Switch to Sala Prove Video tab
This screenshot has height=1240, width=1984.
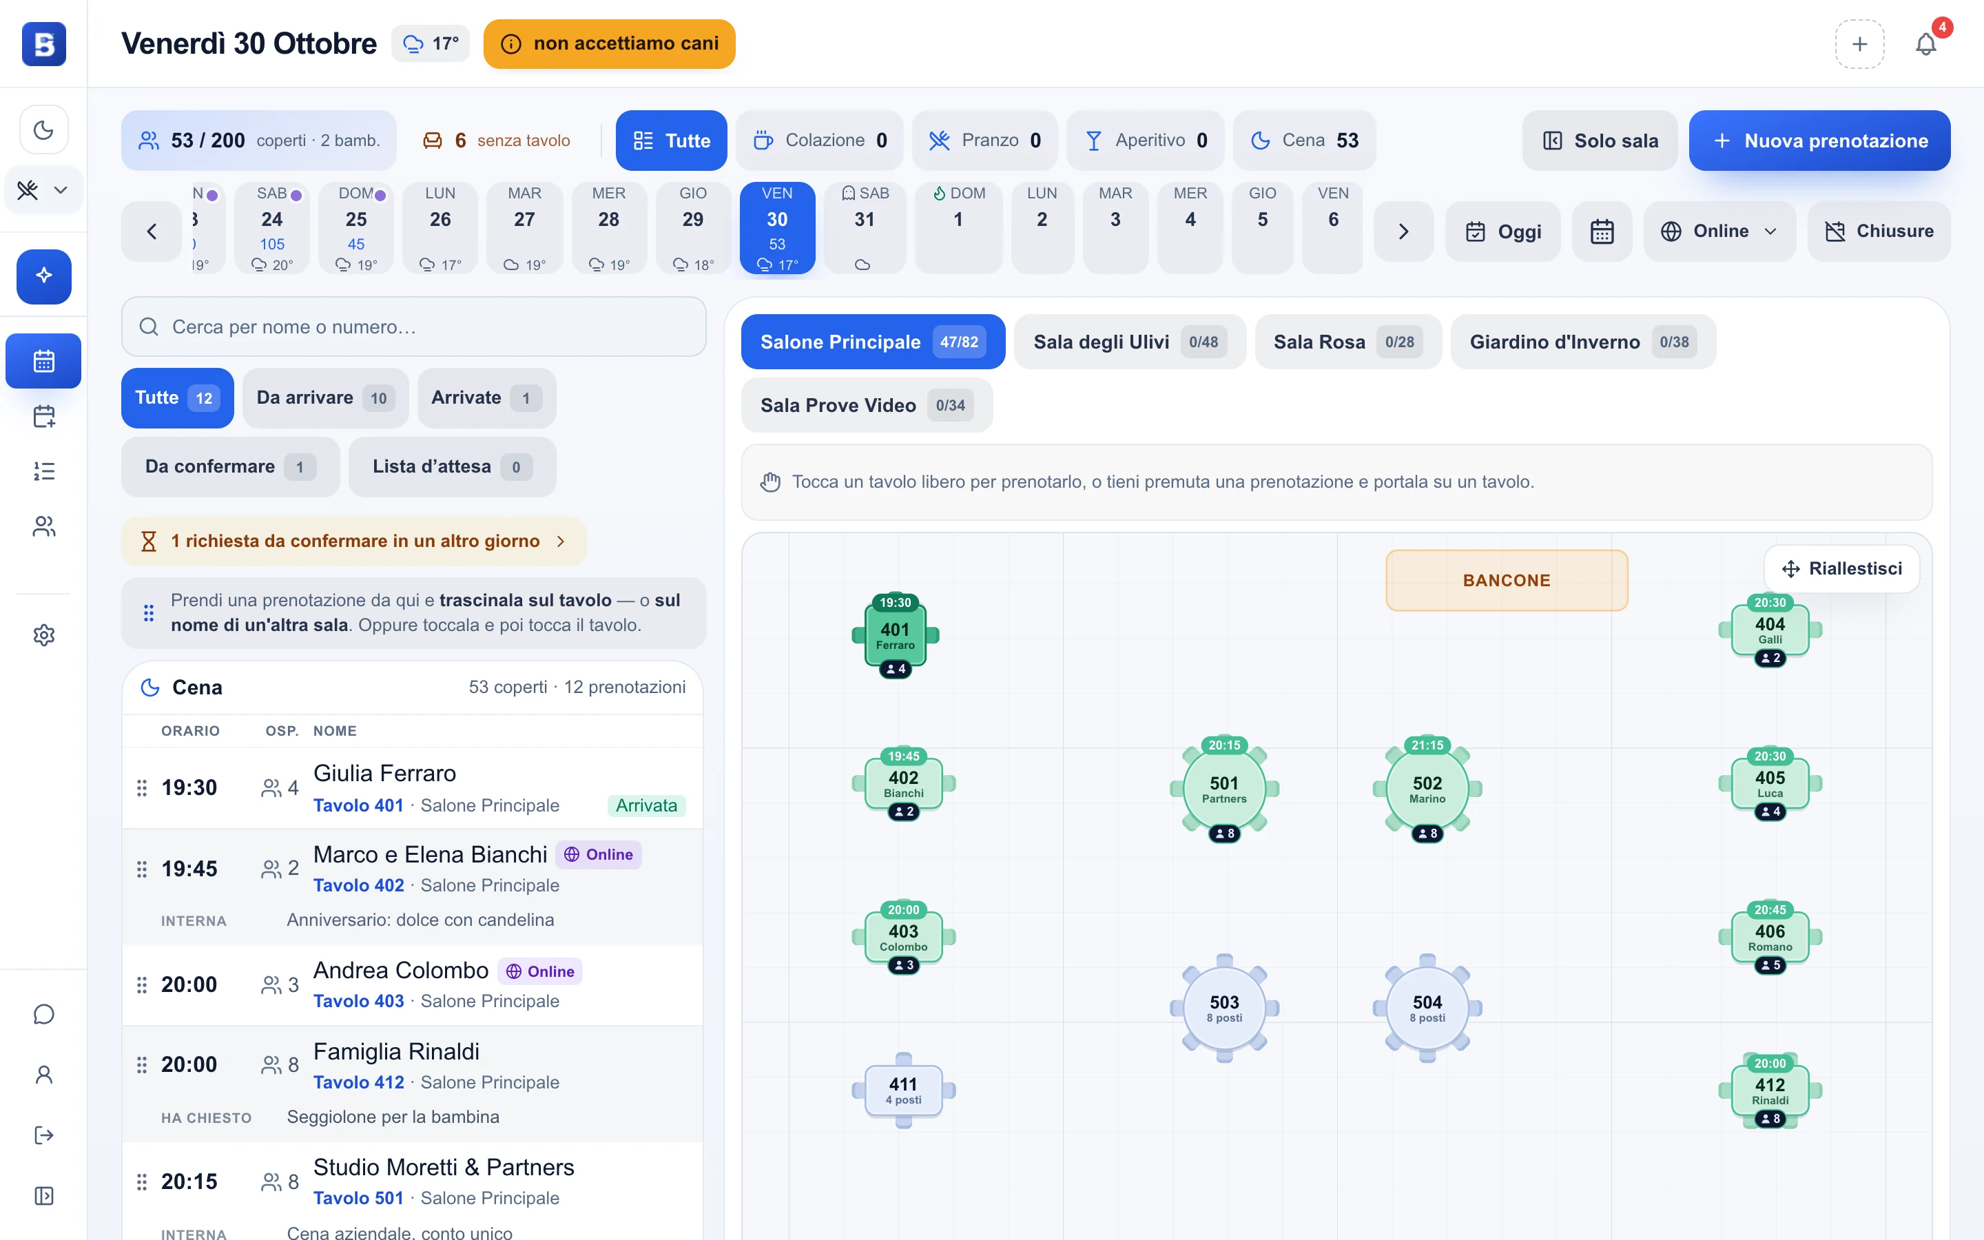(x=867, y=405)
